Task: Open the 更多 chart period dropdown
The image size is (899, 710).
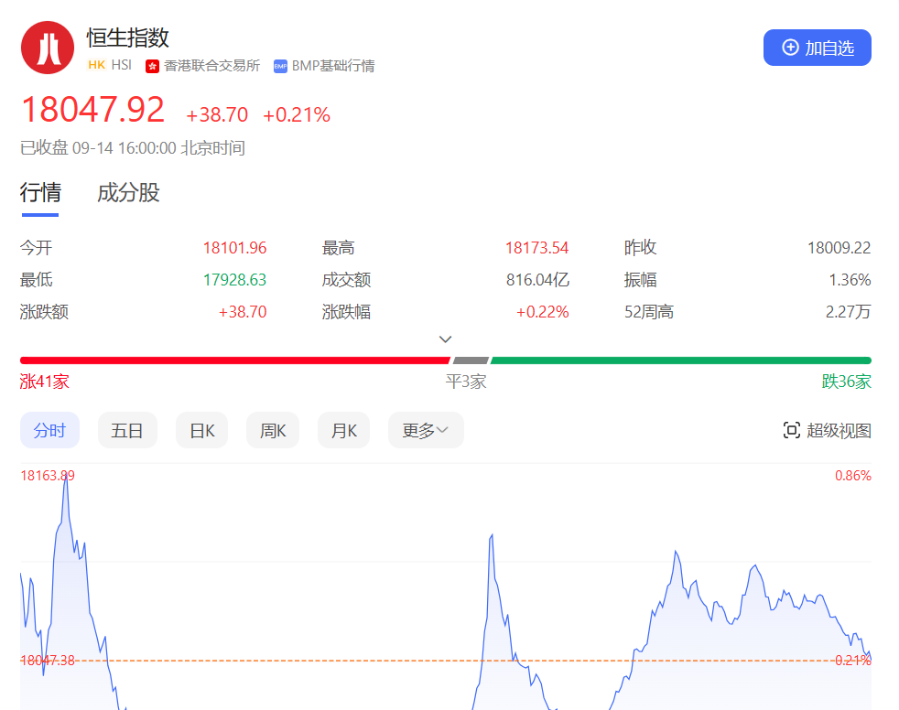Action: (426, 430)
